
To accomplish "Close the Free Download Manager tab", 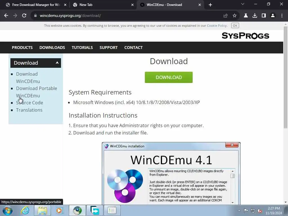I will [65, 5].
